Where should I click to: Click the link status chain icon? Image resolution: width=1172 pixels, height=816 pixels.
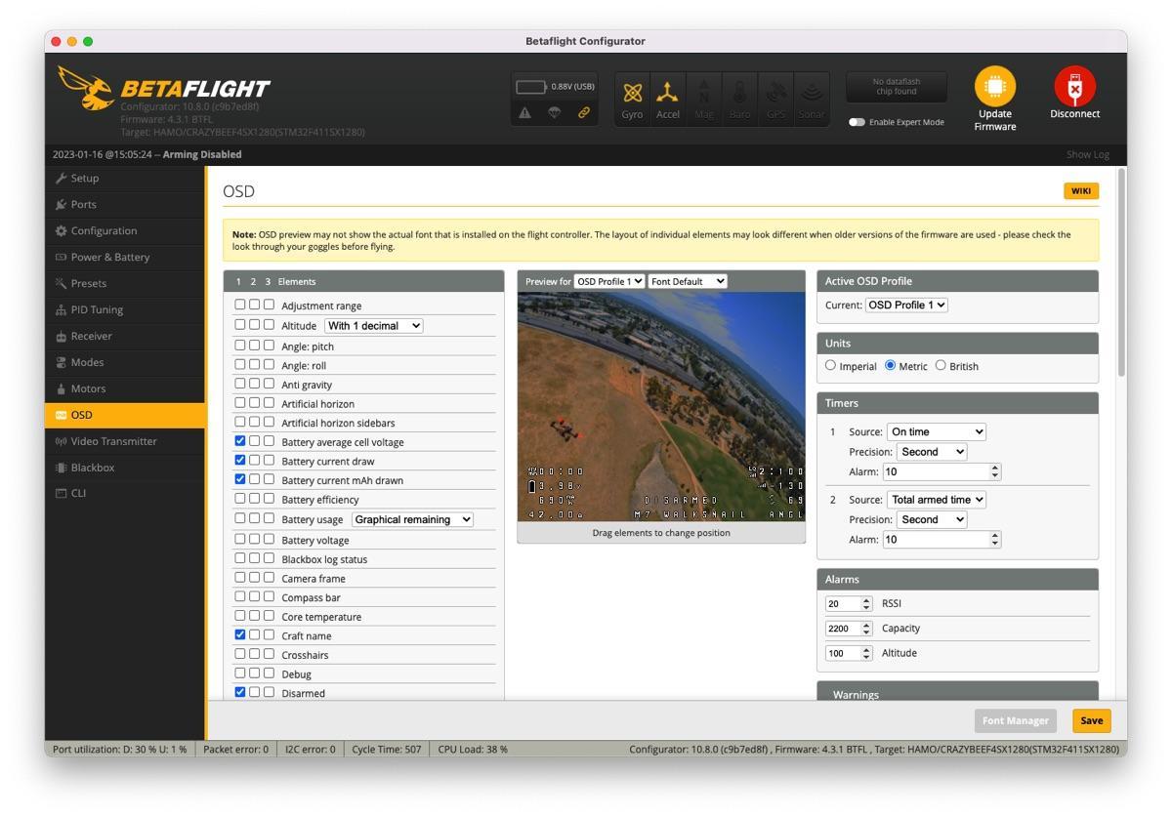(x=583, y=112)
